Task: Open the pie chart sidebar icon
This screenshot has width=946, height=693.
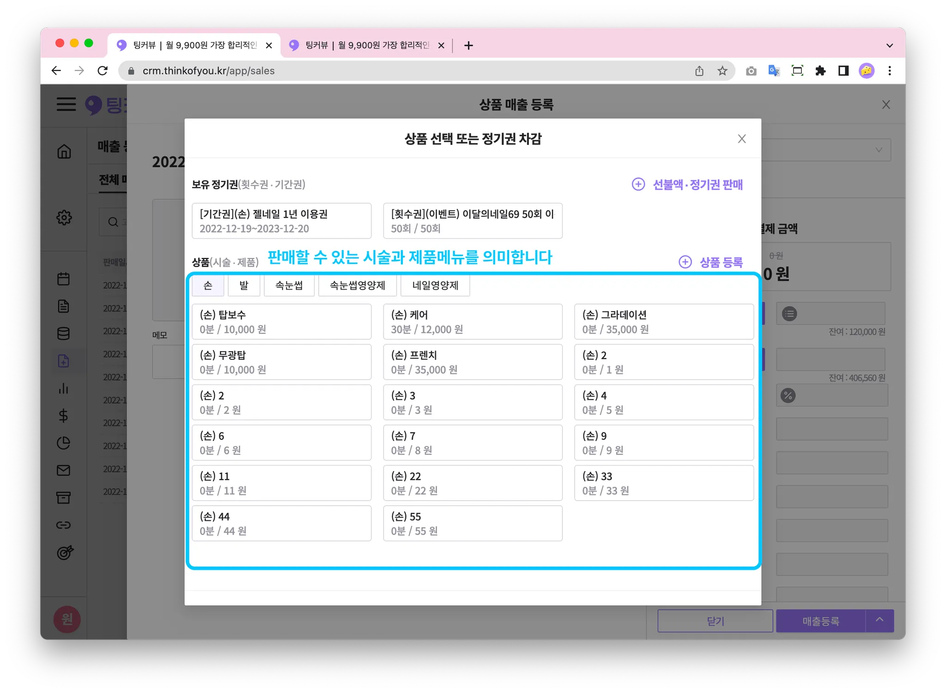Action: [64, 443]
